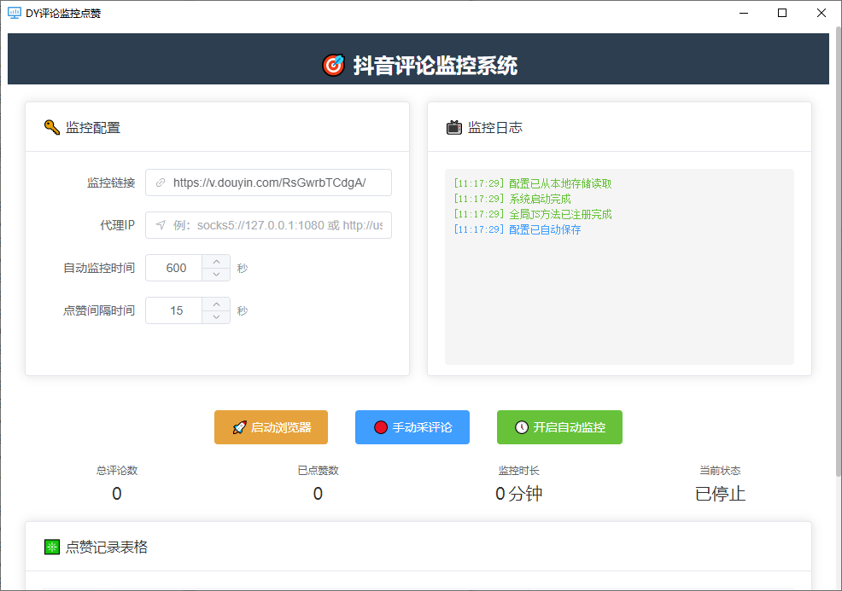Decrease 点赞间隔时间 with down arrow
The width and height of the screenshot is (842, 591).
[216, 316]
